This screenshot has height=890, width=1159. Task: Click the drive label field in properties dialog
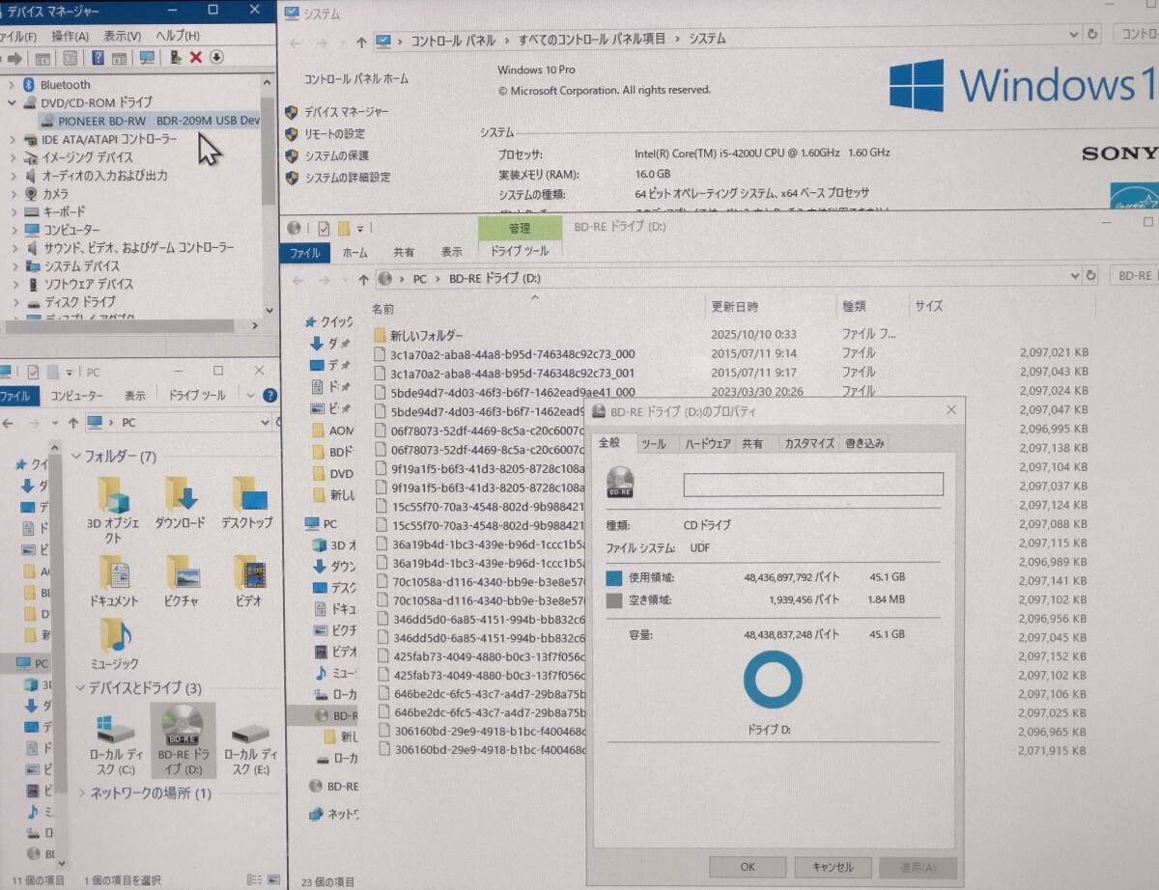[x=813, y=485]
